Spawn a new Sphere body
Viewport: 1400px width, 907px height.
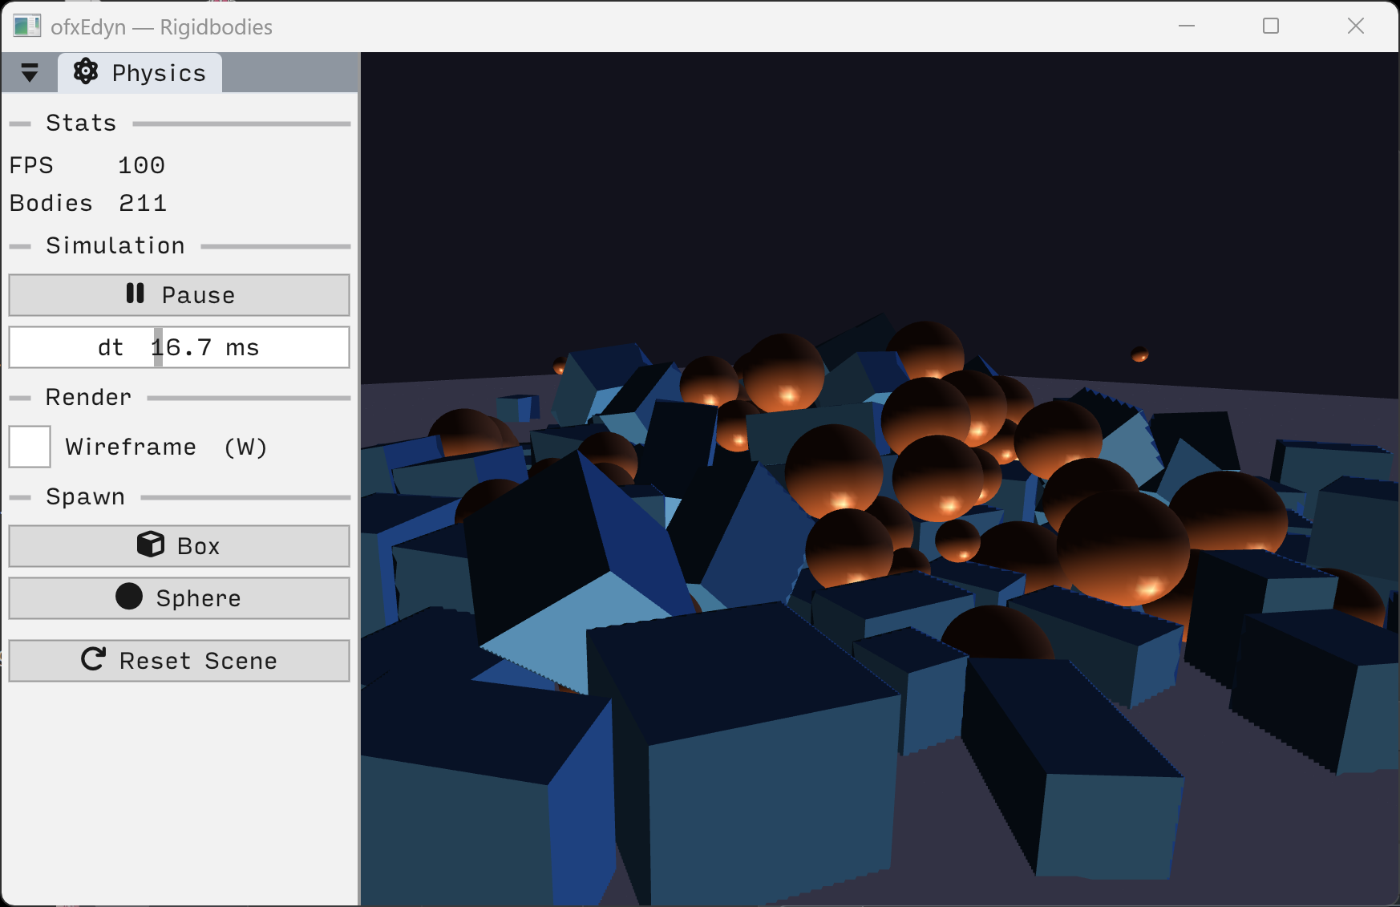pyautogui.click(x=179, y=598)
